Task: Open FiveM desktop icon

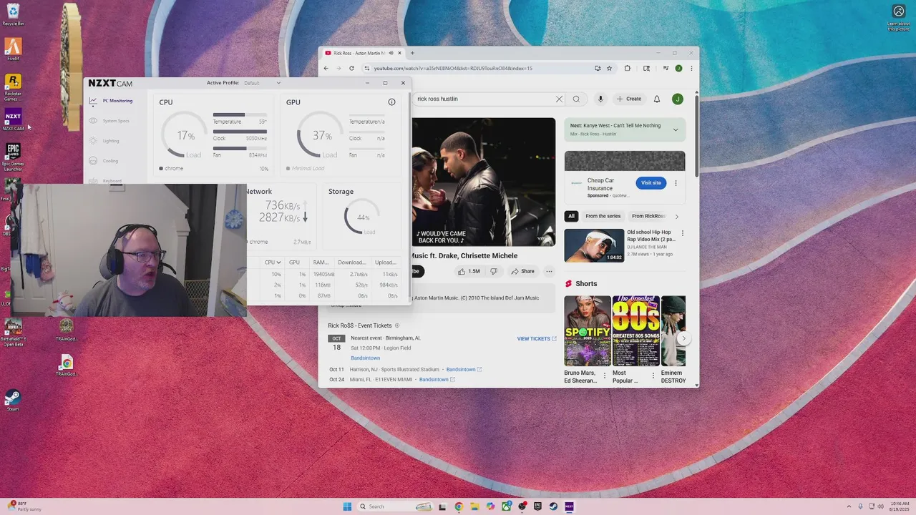Action: 13,49
